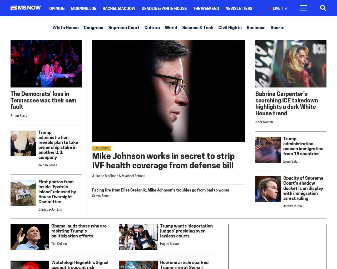Open the deportation judges crowd thumbnail
337x269 pixels.
tap(138, 237)
